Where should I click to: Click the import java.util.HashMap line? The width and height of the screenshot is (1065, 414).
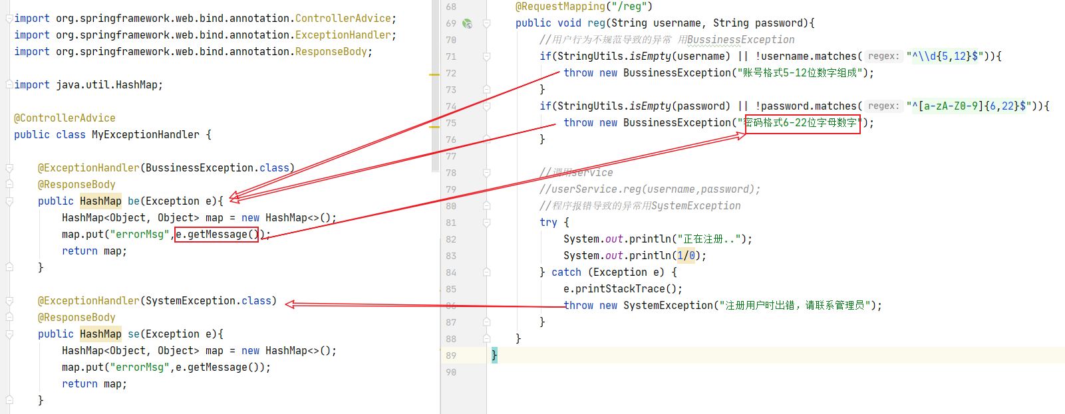click(88, 85)
